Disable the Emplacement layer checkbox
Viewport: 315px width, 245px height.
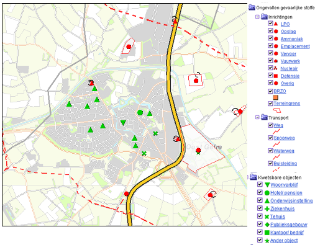pos(270,45)
